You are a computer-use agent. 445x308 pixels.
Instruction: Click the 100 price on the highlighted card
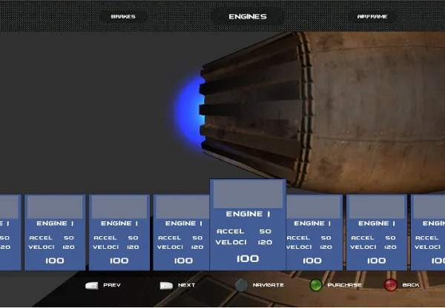[x=248, y=258]
